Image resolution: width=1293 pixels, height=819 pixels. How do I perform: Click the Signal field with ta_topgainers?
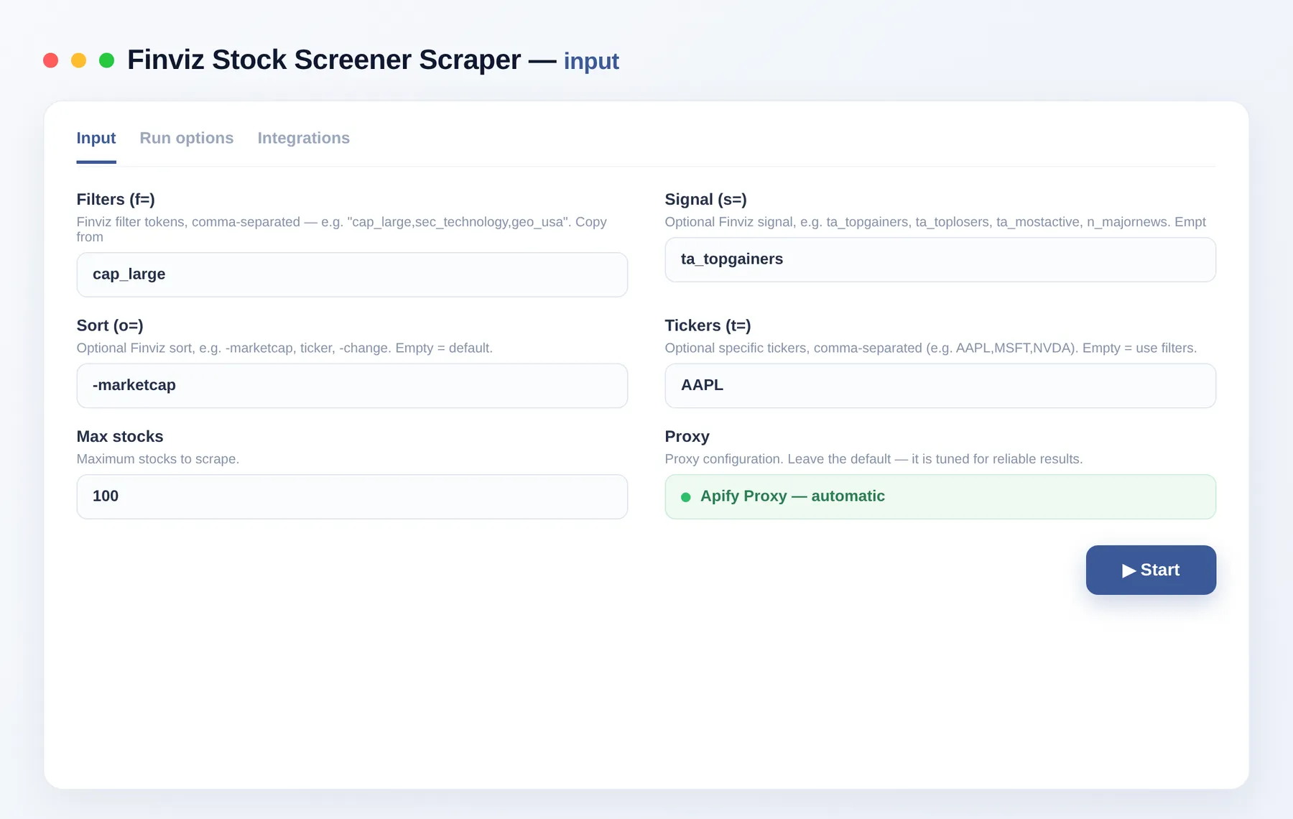click(940, 259)
